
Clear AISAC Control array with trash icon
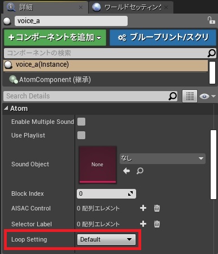pyautogui.click(x=157, y=208)
